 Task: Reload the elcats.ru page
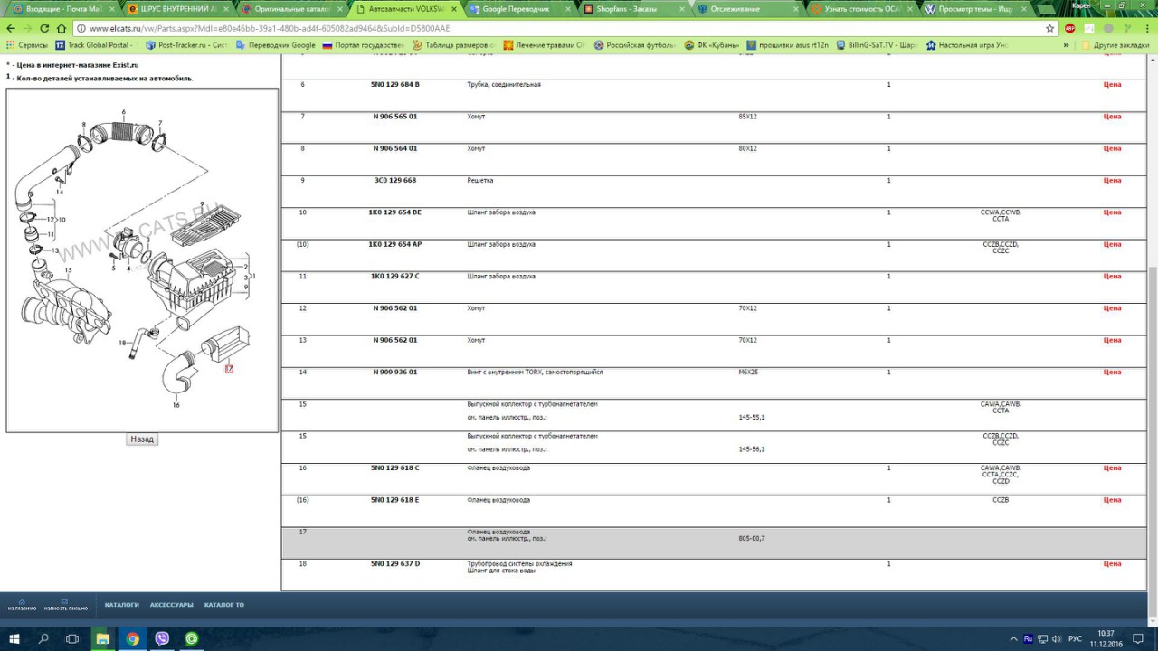44,28
